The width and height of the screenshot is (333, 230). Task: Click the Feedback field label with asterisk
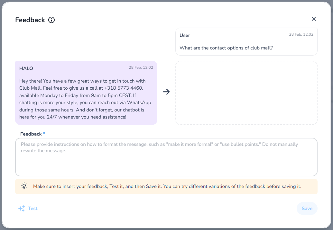tap(33, 134)
